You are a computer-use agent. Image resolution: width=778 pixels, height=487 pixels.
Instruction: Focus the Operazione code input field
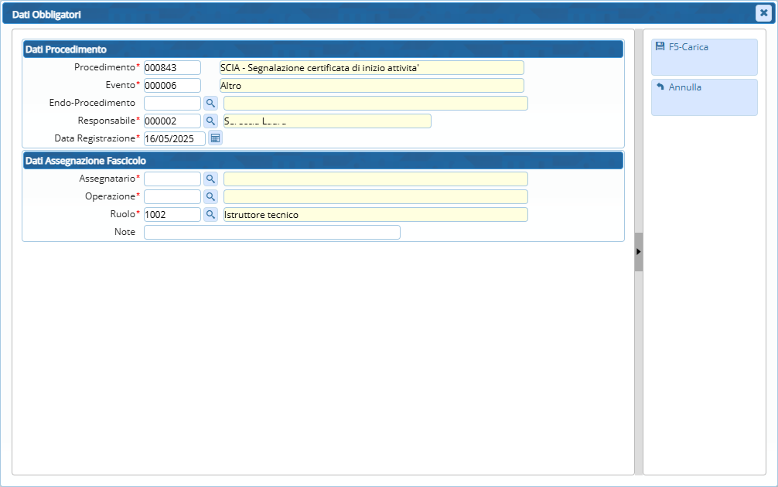(x=172, y=196)
